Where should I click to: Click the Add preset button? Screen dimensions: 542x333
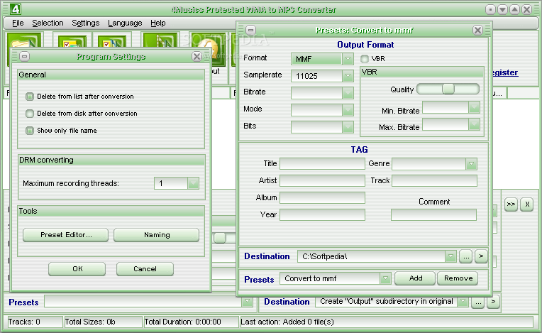click(415, 278)
